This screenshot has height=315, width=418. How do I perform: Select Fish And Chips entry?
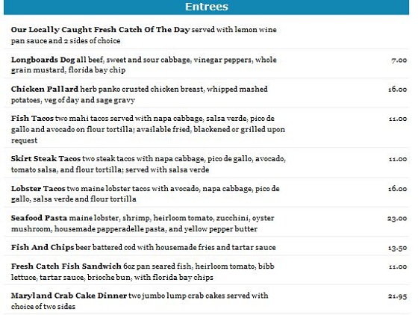click(x=43, y=247)
